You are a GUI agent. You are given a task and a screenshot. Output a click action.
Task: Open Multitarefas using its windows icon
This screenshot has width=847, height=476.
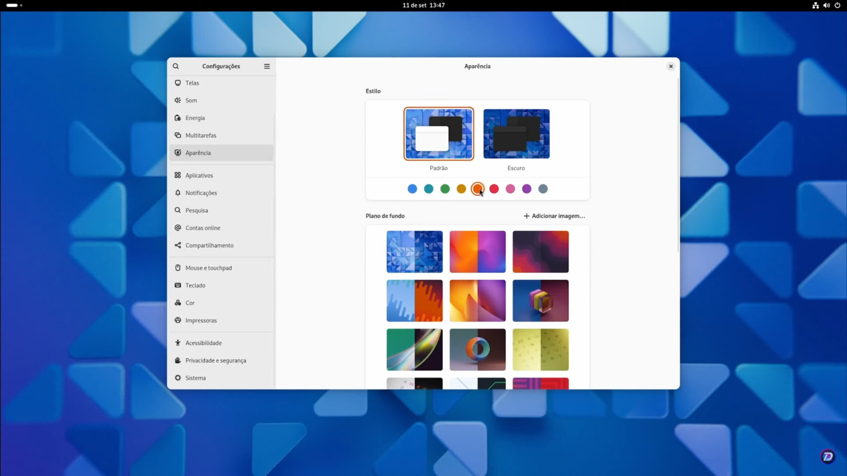click(x=178, y=135)
